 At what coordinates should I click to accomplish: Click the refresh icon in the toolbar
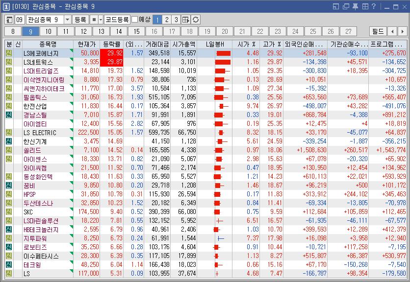(x=196, y=20)
